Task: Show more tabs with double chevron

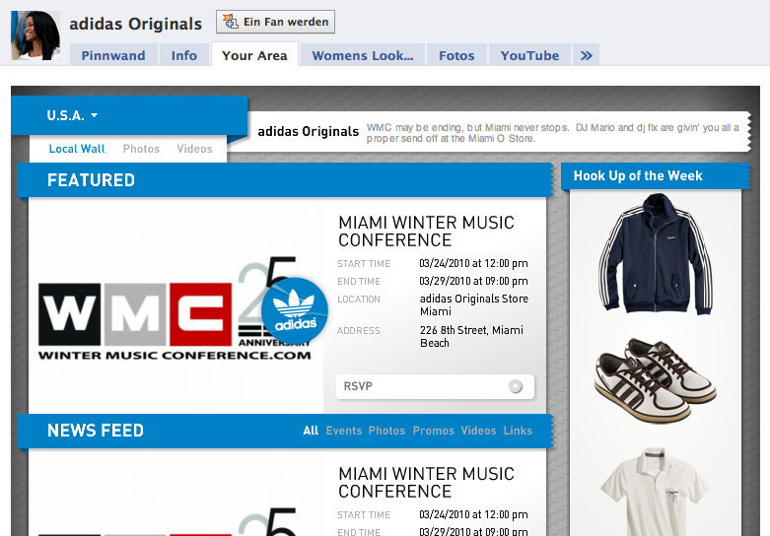Action: pyautogui.click(x=587, y=55)
